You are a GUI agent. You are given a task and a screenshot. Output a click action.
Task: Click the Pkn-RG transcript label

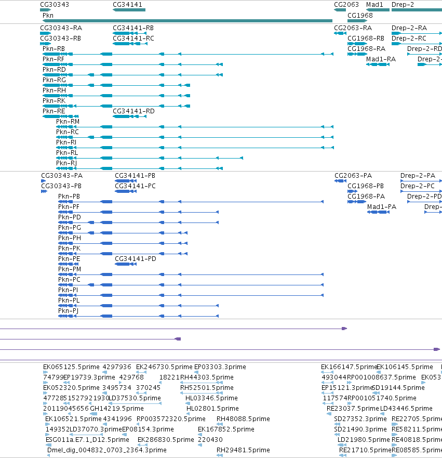coord(54,80)
